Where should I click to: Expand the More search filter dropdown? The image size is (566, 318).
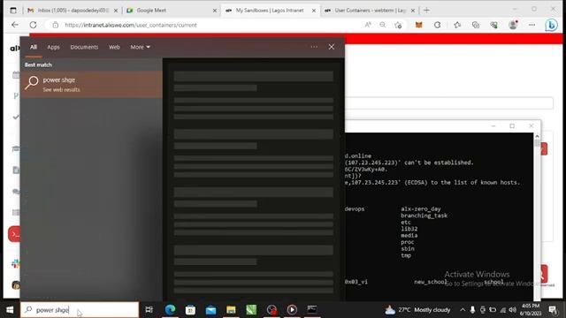[x=140, y=47]
